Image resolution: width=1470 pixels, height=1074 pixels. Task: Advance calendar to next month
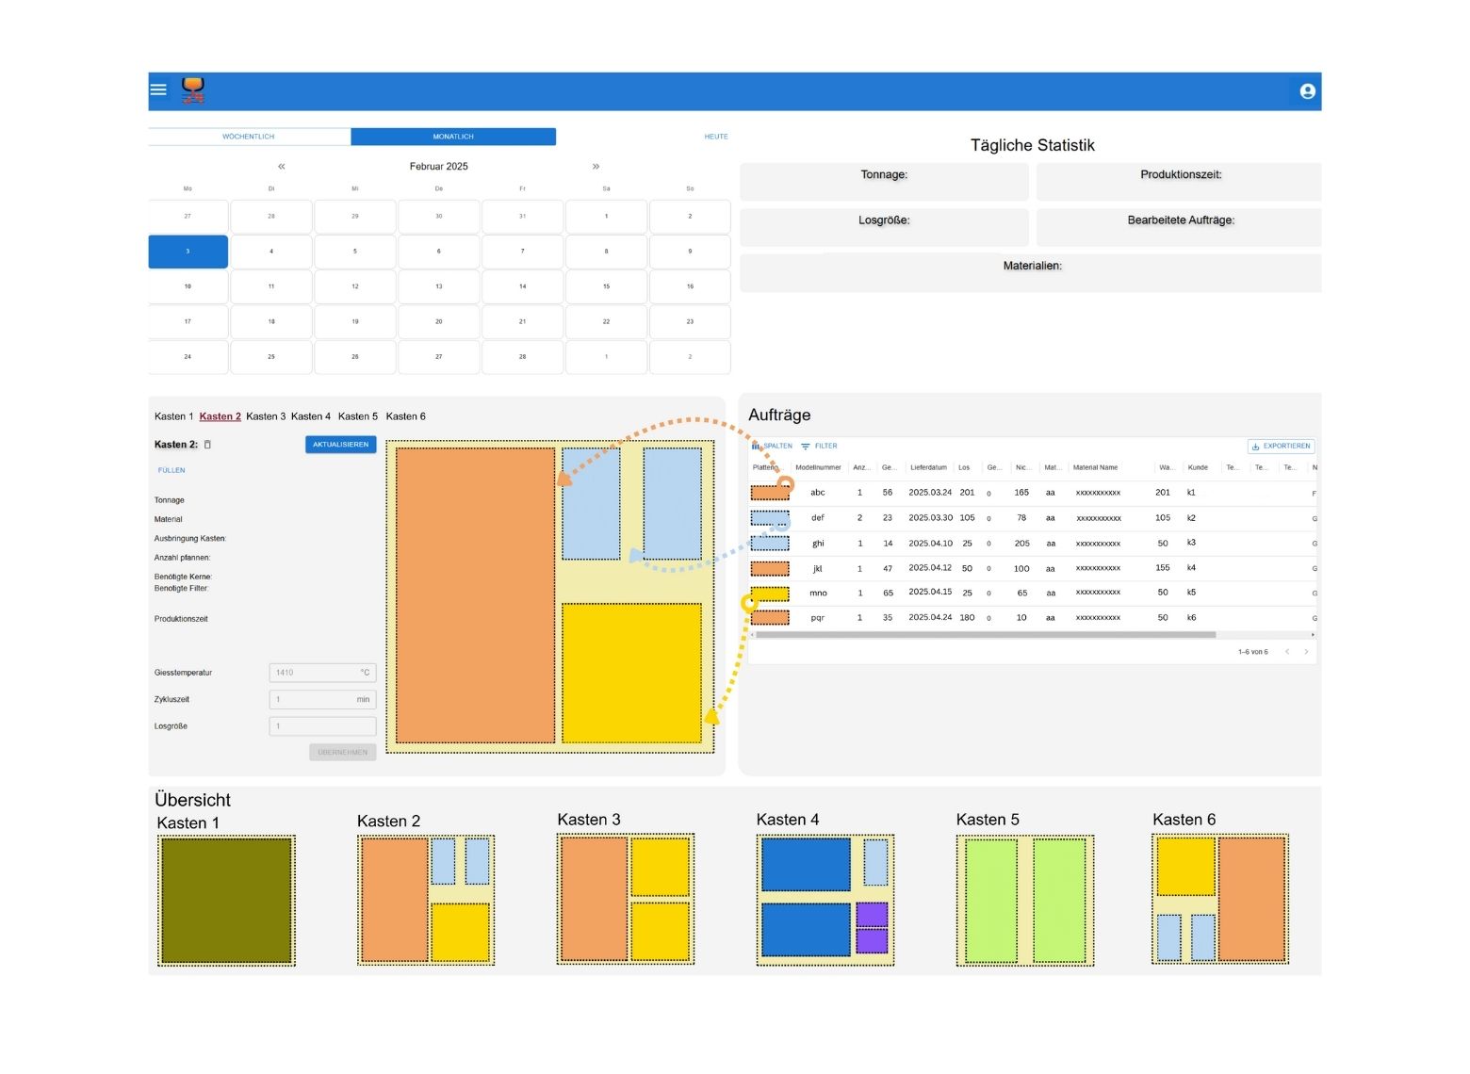(596, 167)
